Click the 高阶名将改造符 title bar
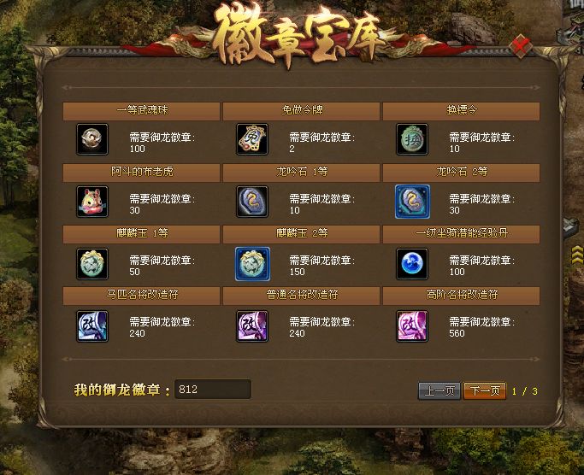584x475 pixels. pos(462,296)
